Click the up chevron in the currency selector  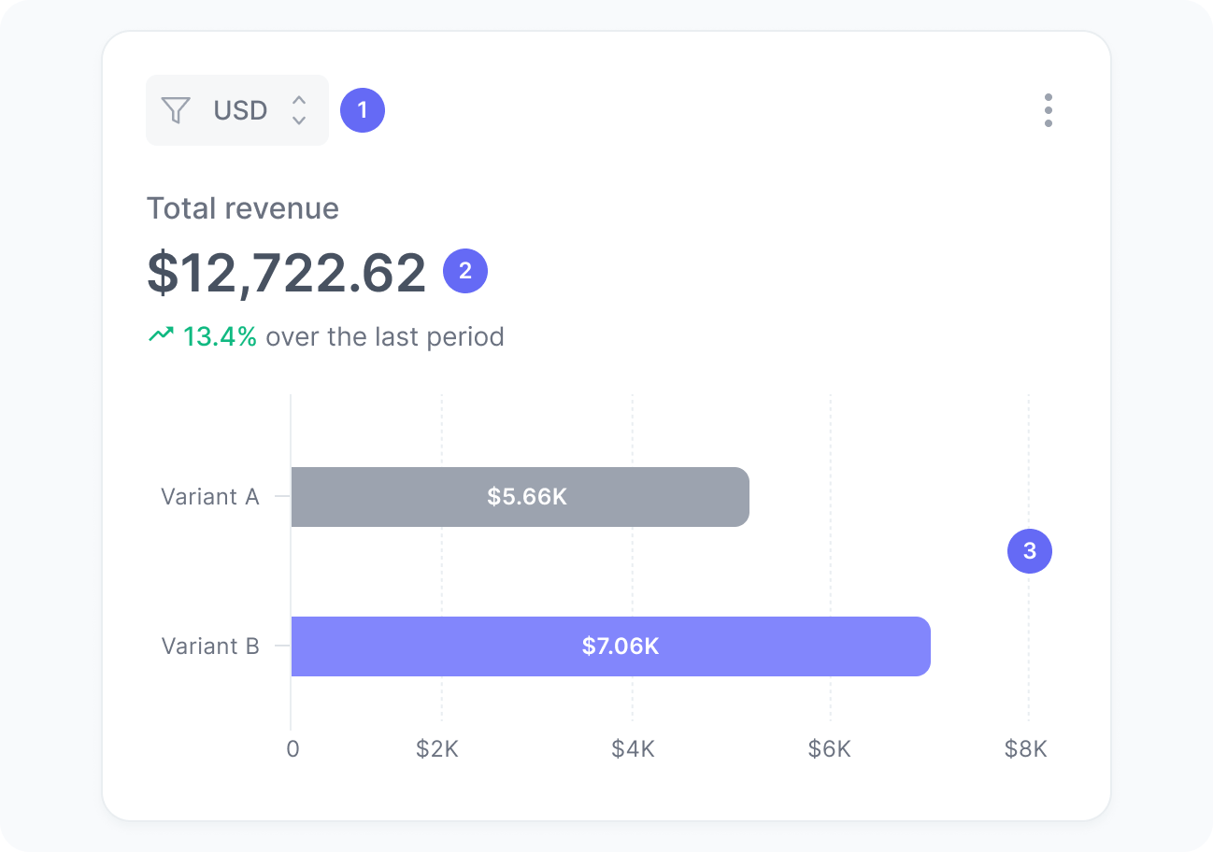point(298,102)
